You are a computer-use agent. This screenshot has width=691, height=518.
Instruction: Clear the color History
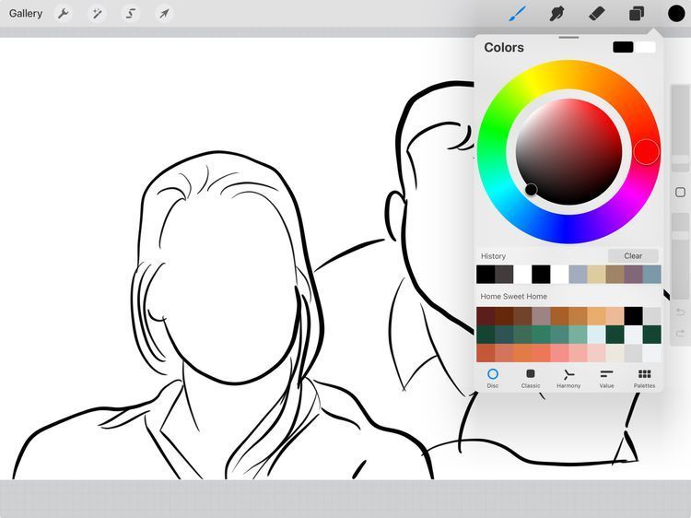pyautogui.click(x=633, y=256)
